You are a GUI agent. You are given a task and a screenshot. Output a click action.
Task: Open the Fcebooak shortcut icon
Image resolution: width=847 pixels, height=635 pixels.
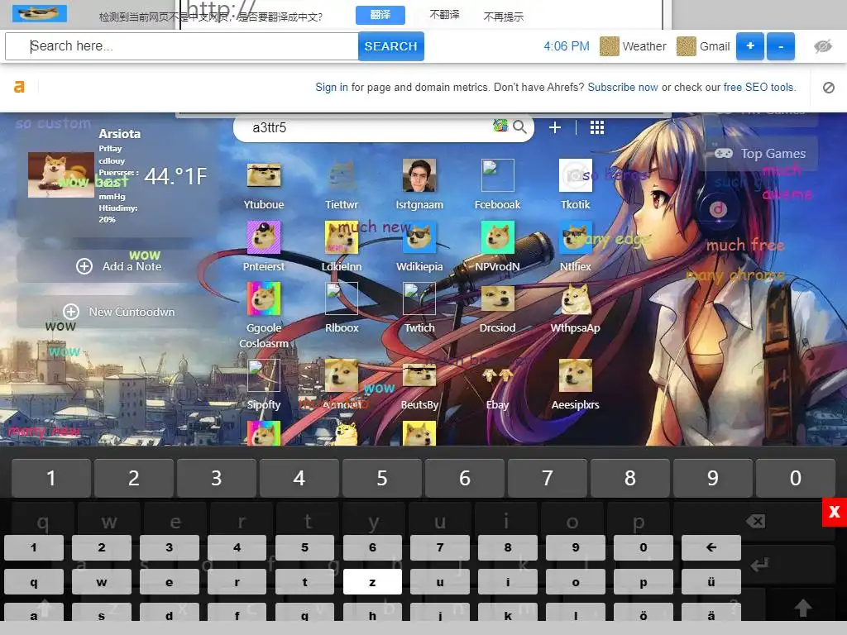(x=497, y=175)
